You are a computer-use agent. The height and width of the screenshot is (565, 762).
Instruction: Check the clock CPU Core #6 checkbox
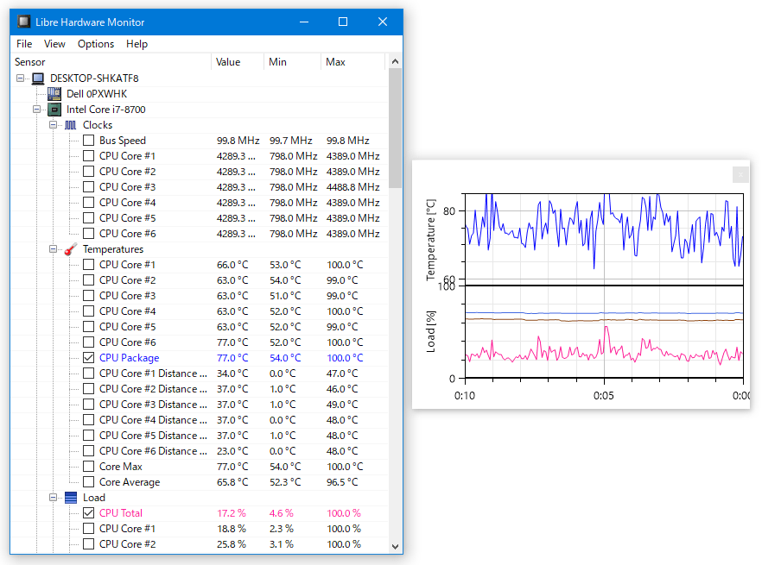[x=88, y=234]
